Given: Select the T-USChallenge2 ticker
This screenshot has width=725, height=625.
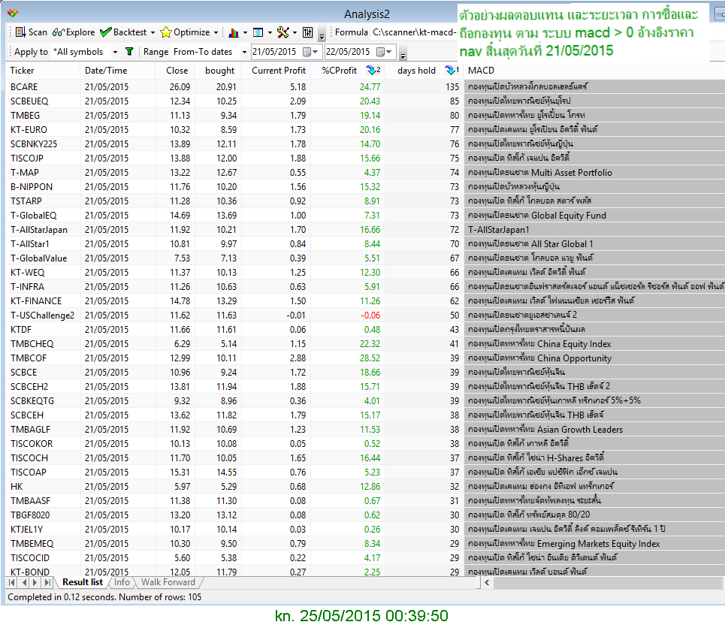Looking at the screenshot, I should 42,316.
